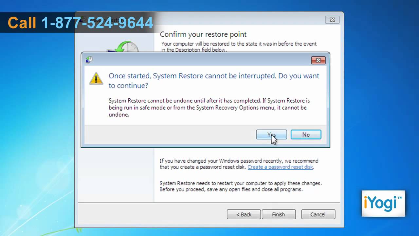Image resolution: width=419 pixels, height=236 pixels.
Task: Click the System Restore icon in the dialog title bar
Action: [x=89, y=60]
